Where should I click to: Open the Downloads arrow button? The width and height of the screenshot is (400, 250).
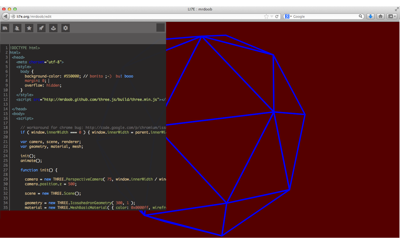pyautogui.click(x=371, y=16)
